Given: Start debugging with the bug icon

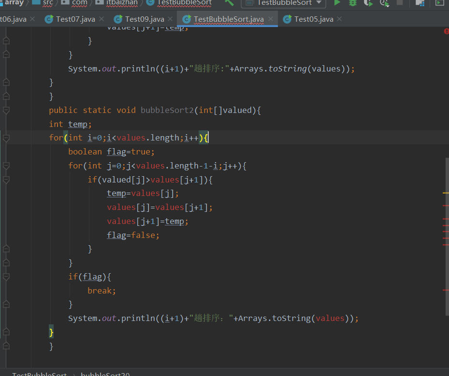Looking at the screenshot, I should [x=352, y=3].
